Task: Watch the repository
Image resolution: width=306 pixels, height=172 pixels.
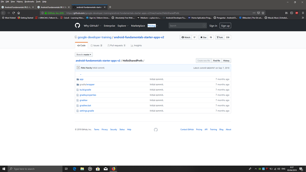Action: click(186, 37)
